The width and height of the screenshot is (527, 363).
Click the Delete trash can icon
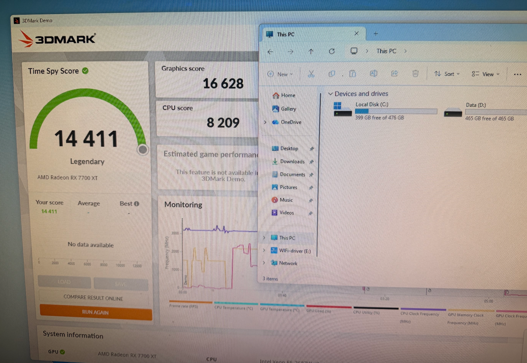tap(415, 73)
